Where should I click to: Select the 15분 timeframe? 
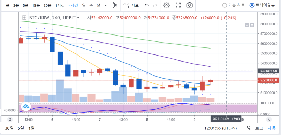pos(36,5)
